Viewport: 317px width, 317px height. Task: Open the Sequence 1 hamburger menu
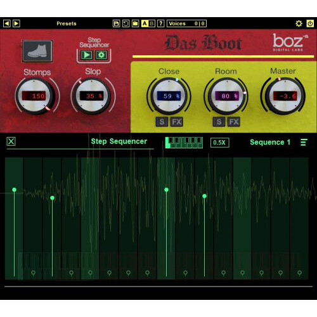point(304,142)
